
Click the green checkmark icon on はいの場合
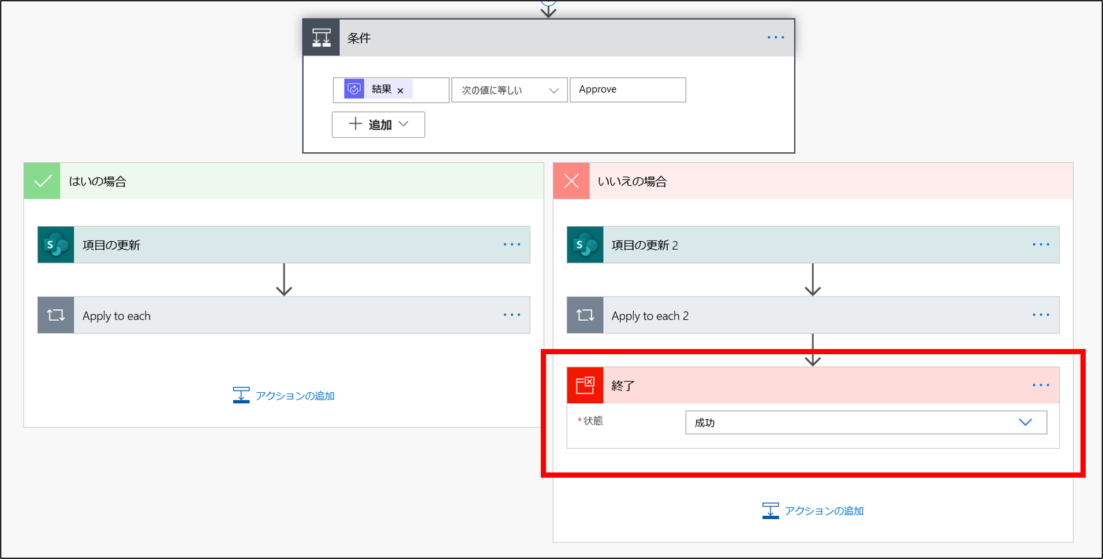pos(42,181)
